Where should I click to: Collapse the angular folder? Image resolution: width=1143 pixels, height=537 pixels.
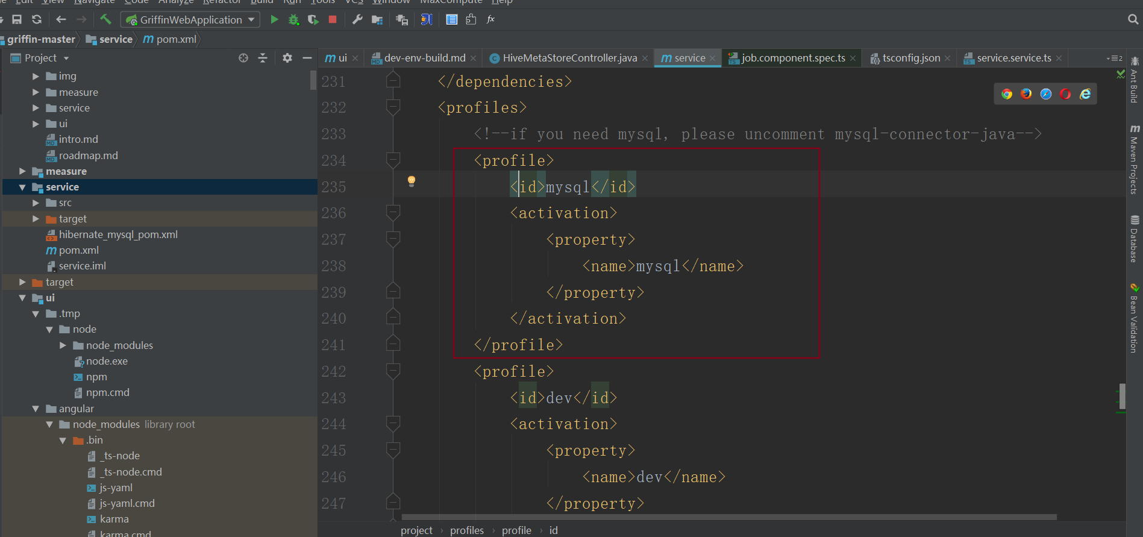point(36,409)
